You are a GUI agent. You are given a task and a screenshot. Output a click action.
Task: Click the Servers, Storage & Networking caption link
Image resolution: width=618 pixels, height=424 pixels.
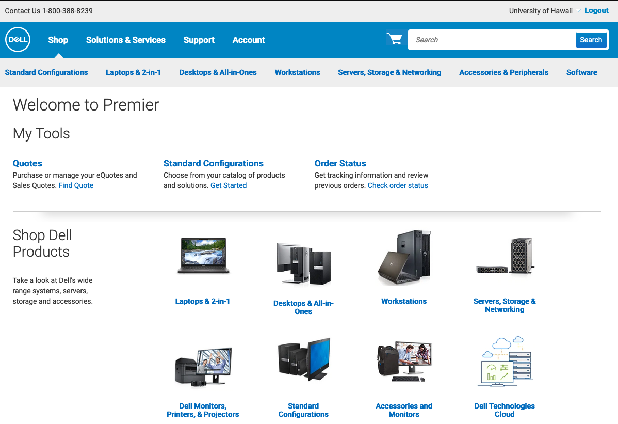(x=505, y=305)
